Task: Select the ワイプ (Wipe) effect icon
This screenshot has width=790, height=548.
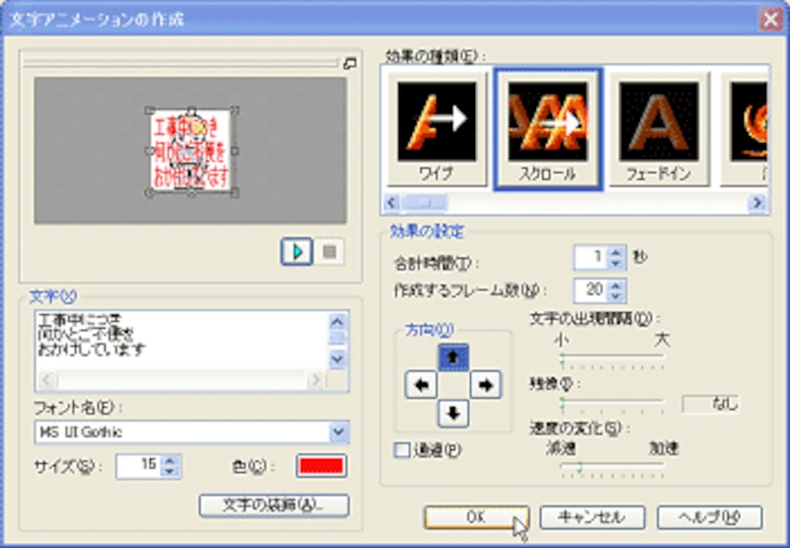Action: [x=436, y=129]
